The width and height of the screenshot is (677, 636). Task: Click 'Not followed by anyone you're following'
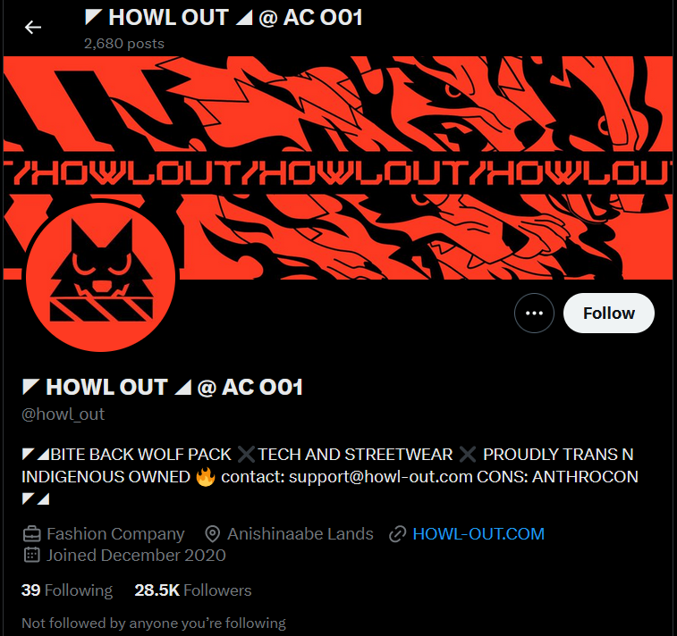[x=154, y=623]
